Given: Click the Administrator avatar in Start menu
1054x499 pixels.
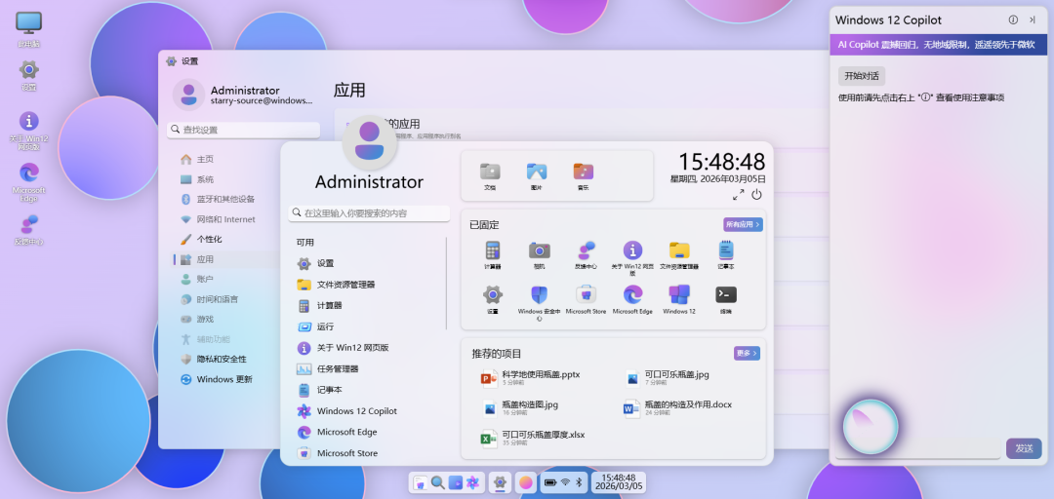Looking at the screenshot, I should 370,142.
